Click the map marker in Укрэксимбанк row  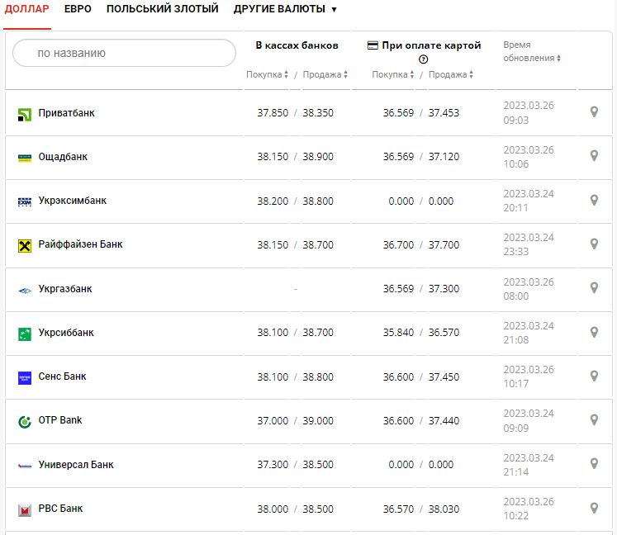point(593,200)
